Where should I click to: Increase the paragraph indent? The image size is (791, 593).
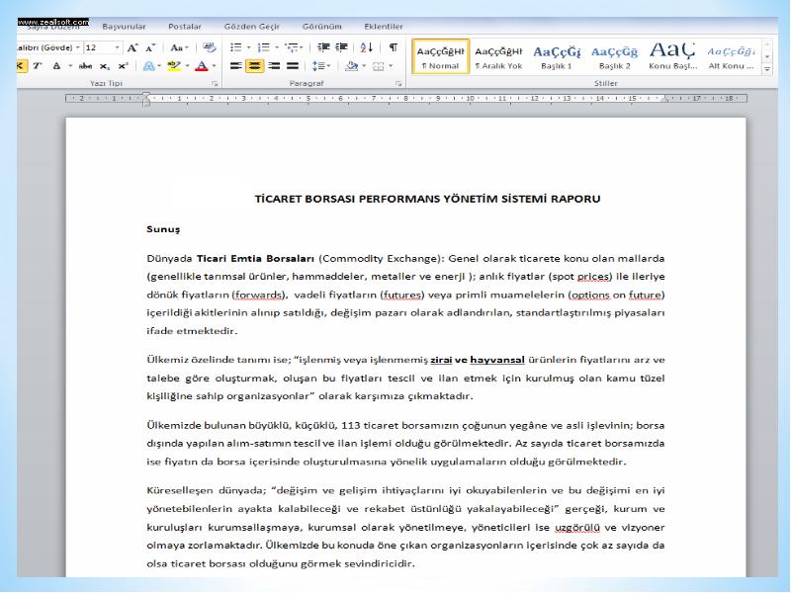[341, 47]
